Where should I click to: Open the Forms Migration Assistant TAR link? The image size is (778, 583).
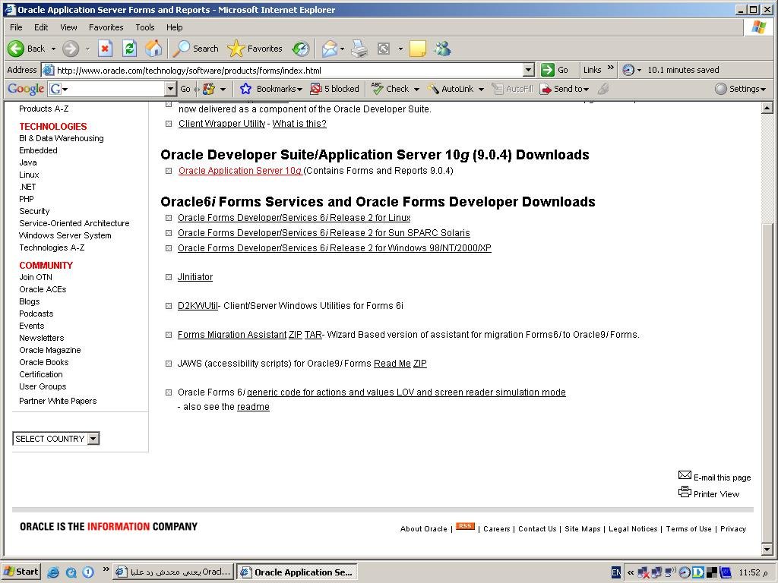coord(313,335)
